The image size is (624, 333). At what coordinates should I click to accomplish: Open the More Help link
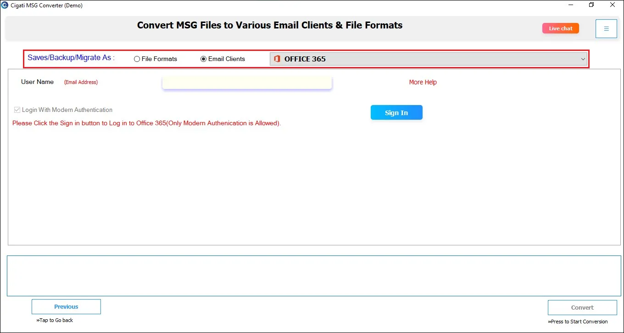(x=423, y=82)
